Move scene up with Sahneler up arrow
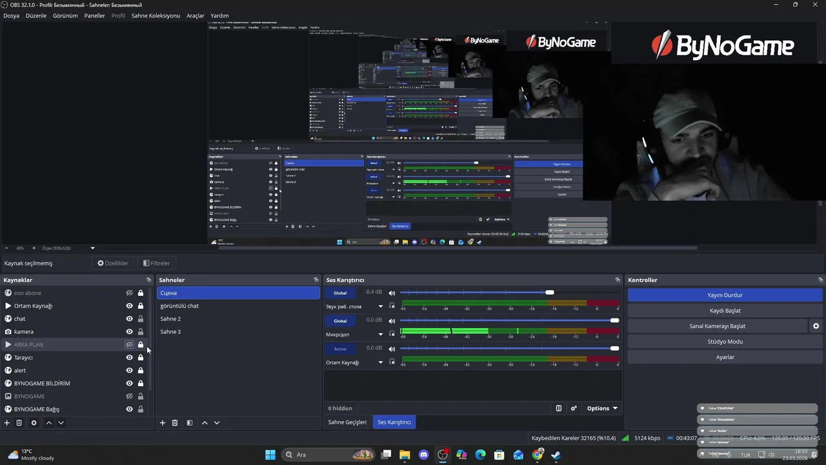The width and height of the screenshot is (826, 465). tap(205, 422)
